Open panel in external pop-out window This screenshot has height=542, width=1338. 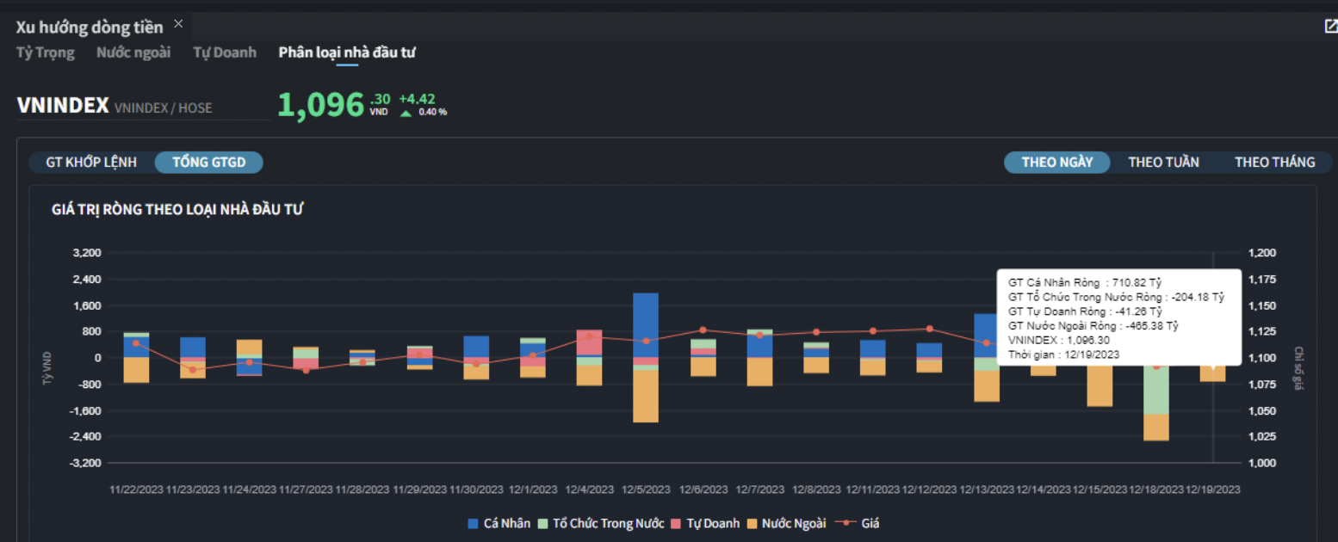coord(1330,26)
